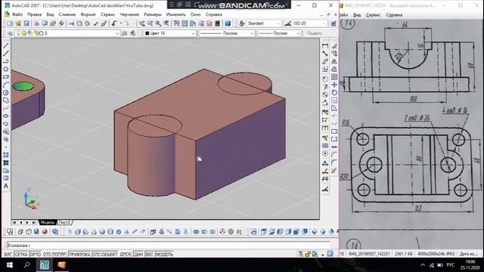Select the Line drawing tool

coord(5,45)
